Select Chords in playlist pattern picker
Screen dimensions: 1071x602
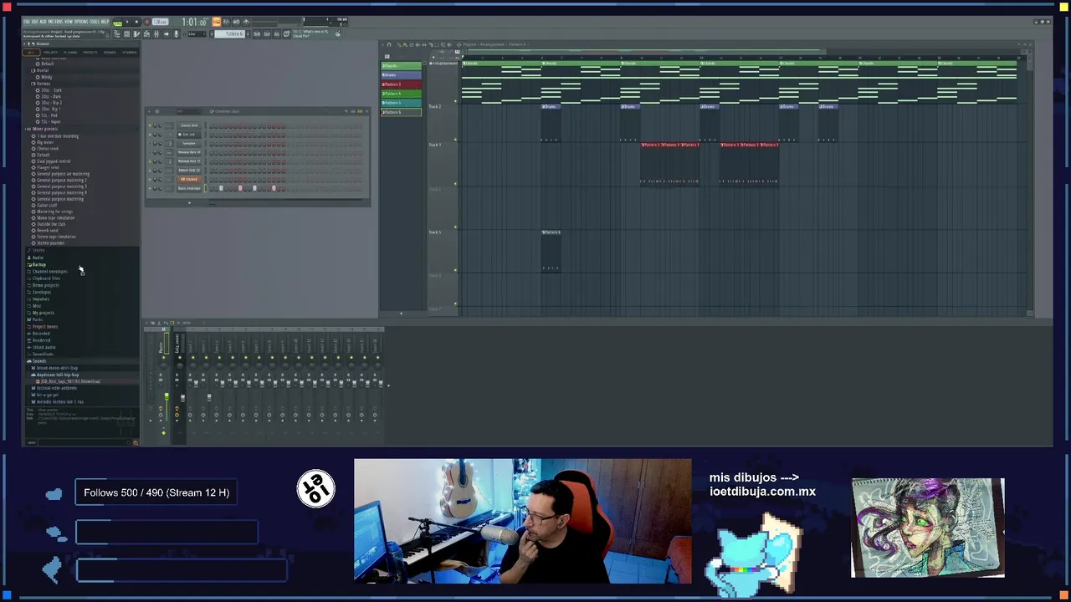[402, 66]
